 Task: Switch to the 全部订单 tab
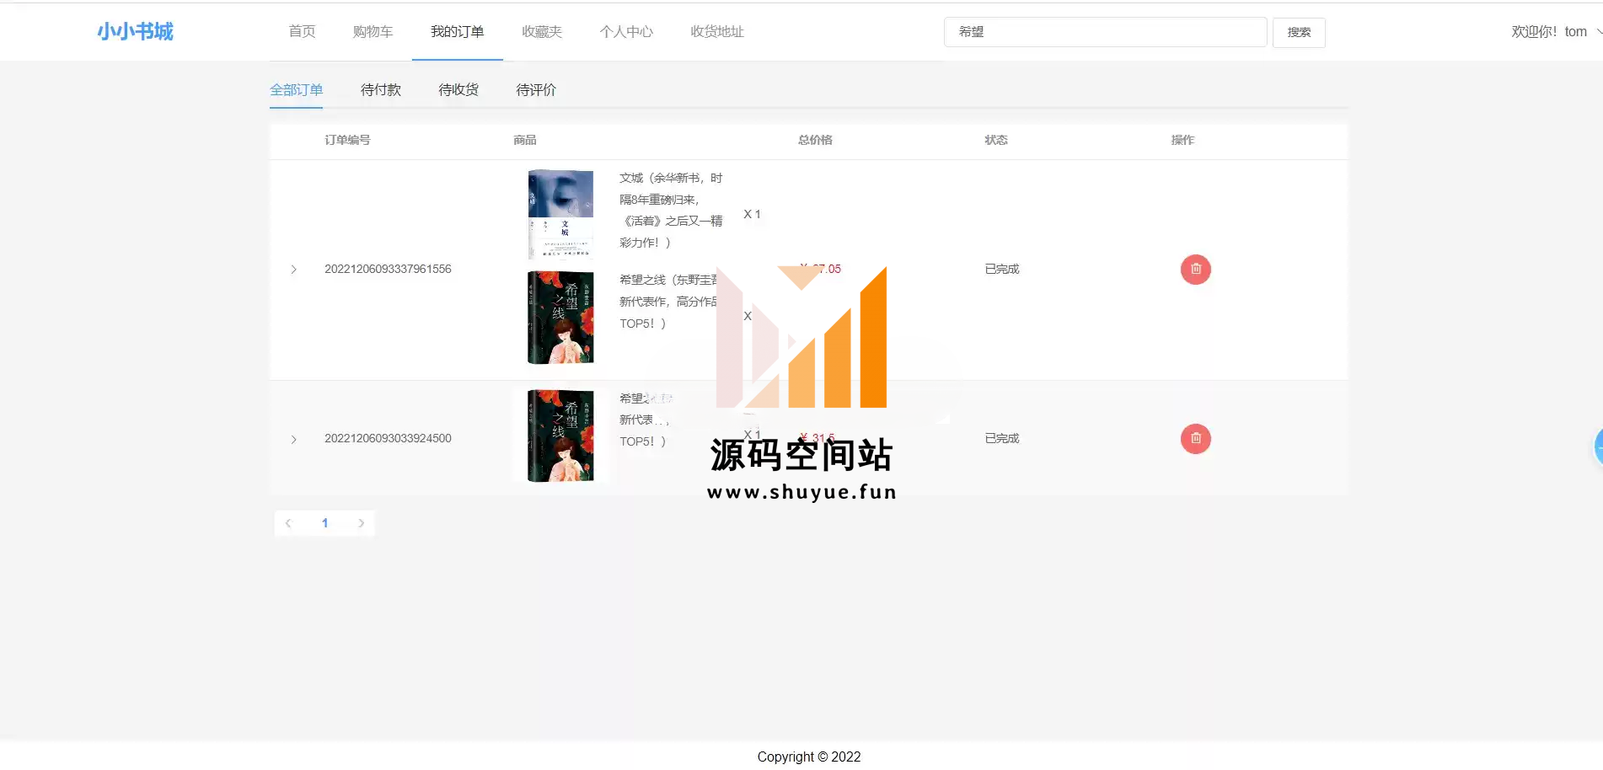[x=296, y=90]
